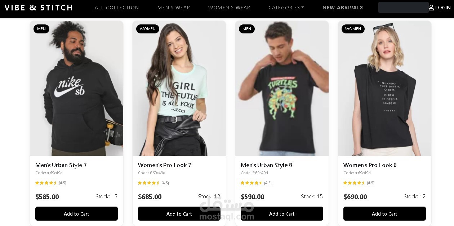Click the search input field
The width and height of the screenshot is (454, 226).
pyautogui.click(x=403, y=8)
